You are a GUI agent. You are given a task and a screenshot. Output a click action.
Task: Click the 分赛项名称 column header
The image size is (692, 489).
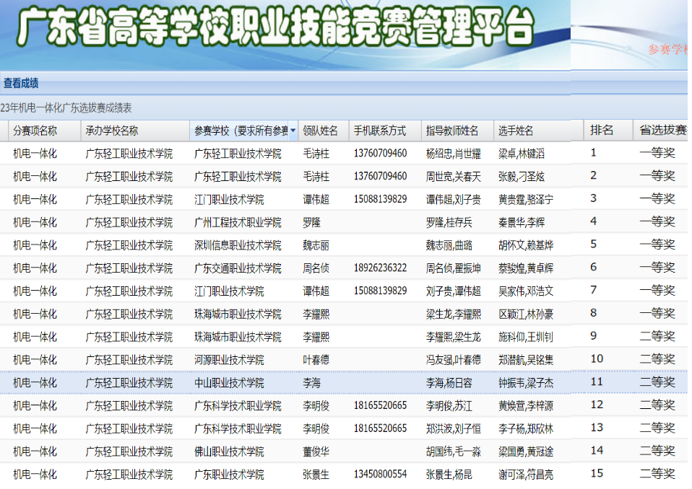tap(35, 131)
